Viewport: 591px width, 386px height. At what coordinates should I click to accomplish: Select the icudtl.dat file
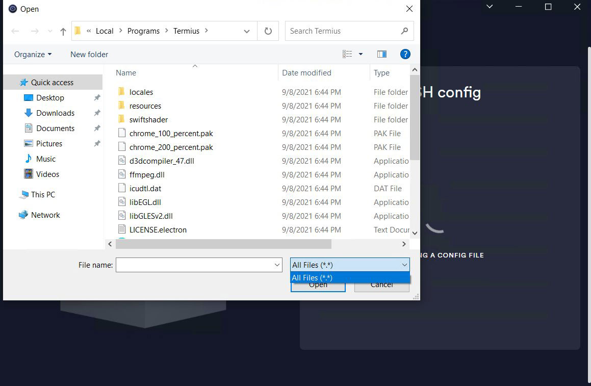[x=145, y=189]
